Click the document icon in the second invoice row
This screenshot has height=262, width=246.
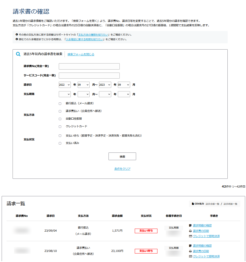pos(191,246)
